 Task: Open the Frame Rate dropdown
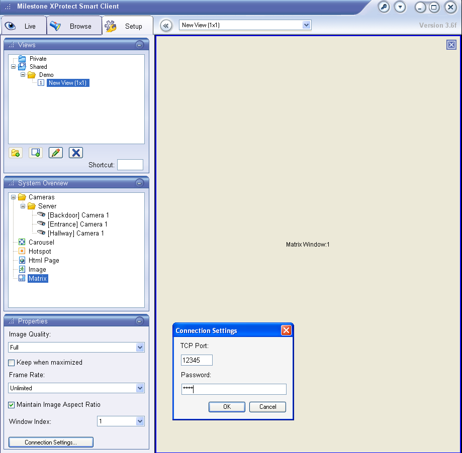(140, 388)
